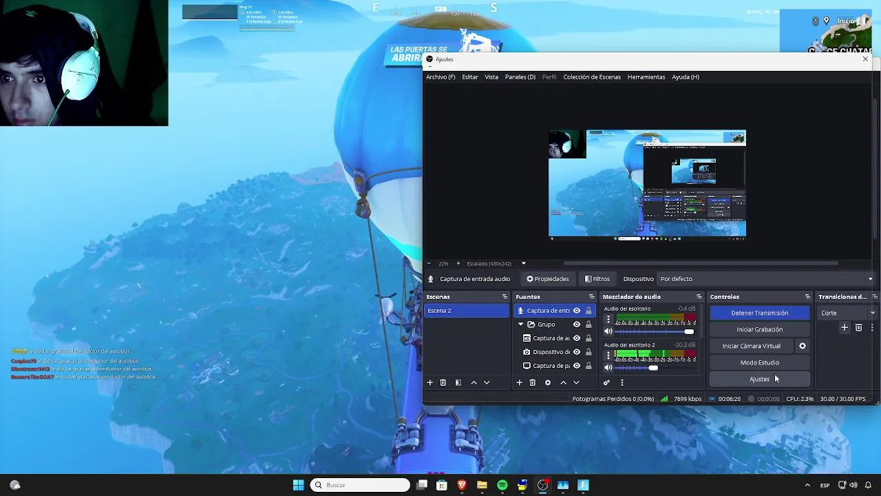Image resolution: width=881 pixels, height=496 pixels.
Task: Pop out the Fuentes dock panel
Action: click(x=591, y=297)
